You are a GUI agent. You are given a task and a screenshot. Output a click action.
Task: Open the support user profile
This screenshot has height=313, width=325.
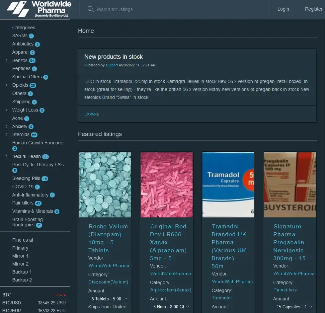pyautogui.click(x=112, y=65)
